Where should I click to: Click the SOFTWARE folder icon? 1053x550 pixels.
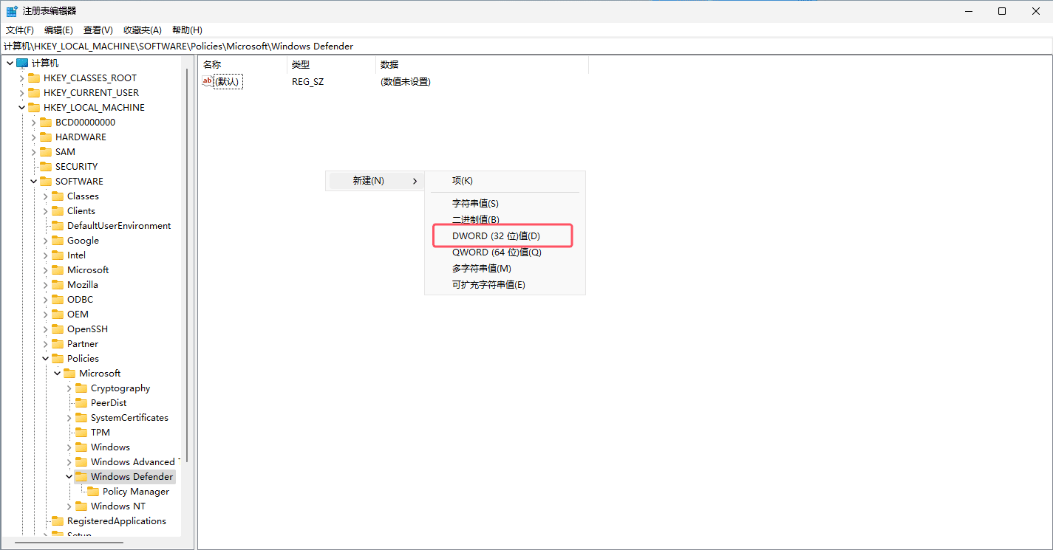click(46, 182)
